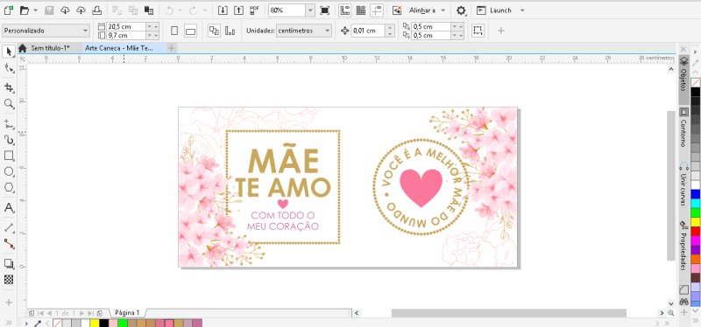This screenshot has height=327, width=701.
Task: Click the add-page icon left of page navigator
Action: pyautogui.click(x=32, y=313)
